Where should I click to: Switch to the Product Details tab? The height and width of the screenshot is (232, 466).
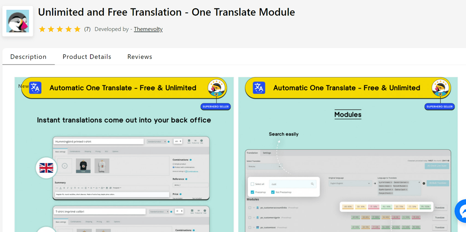pos(87,57)
